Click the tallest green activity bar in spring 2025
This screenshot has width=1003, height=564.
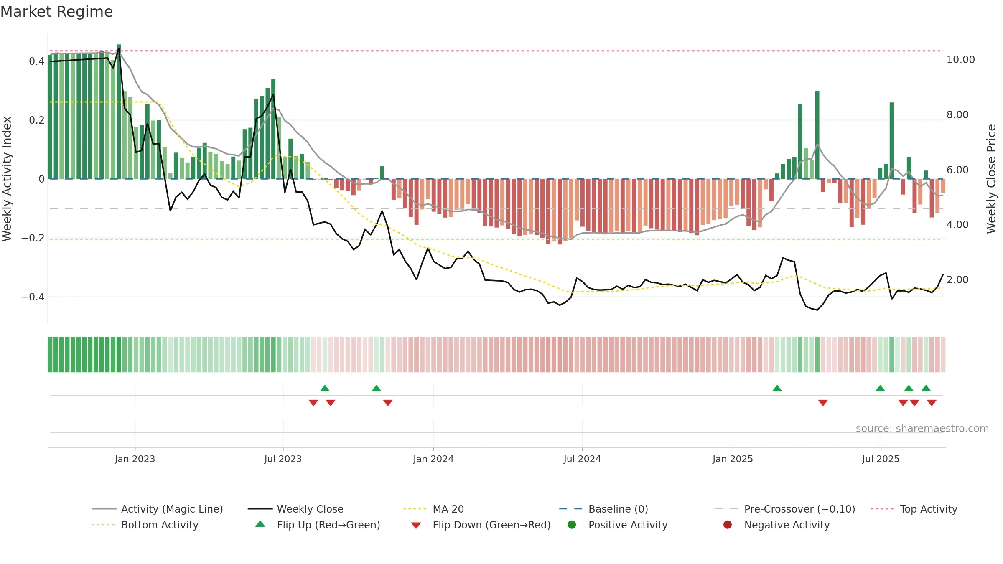(817, 135)
